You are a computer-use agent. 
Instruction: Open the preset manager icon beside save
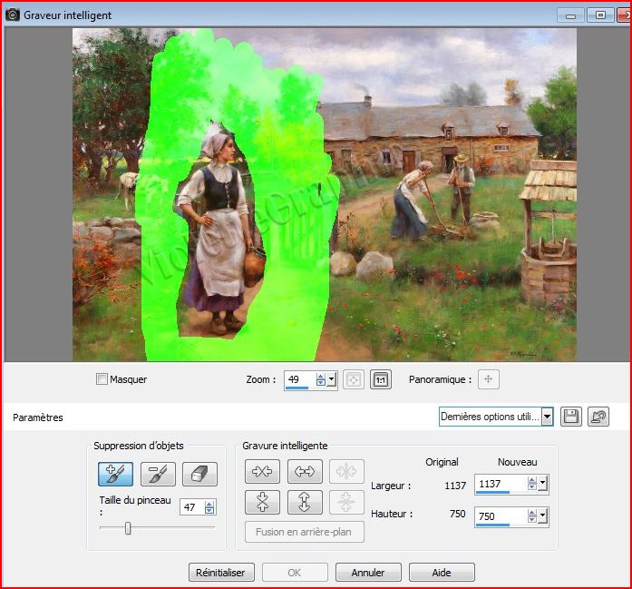[598, 417]
